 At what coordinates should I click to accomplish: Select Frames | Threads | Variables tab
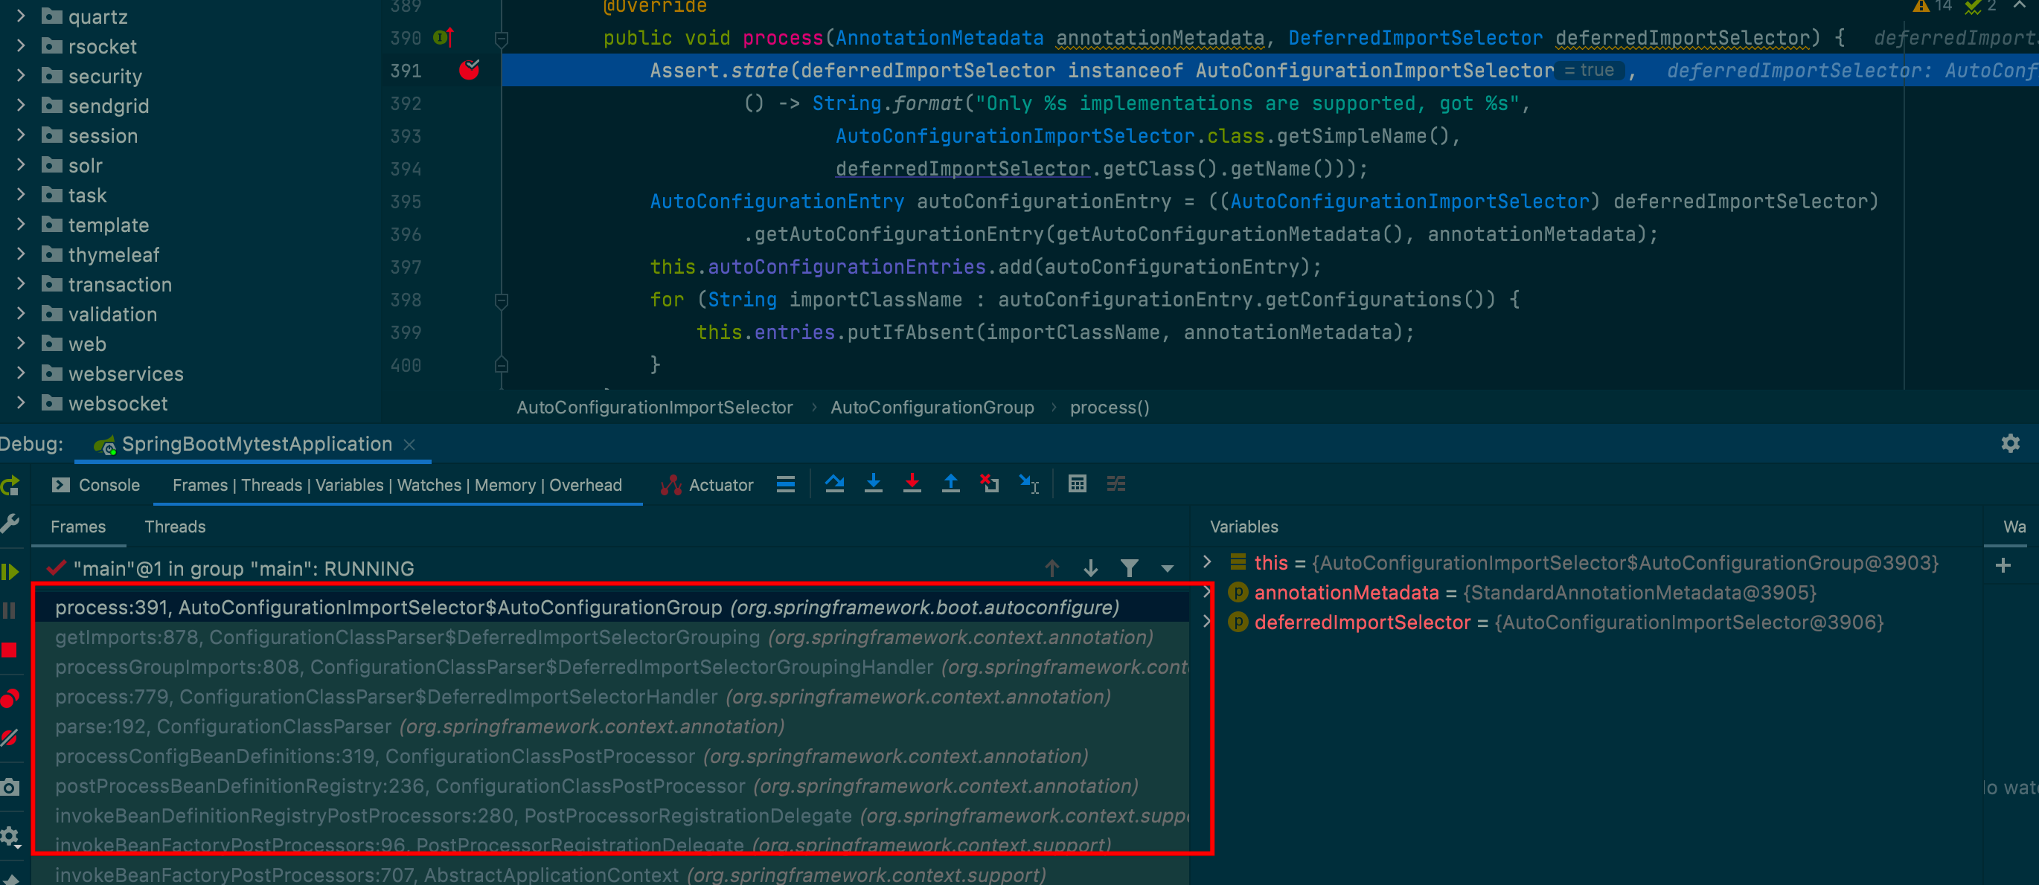coord(397,485)
